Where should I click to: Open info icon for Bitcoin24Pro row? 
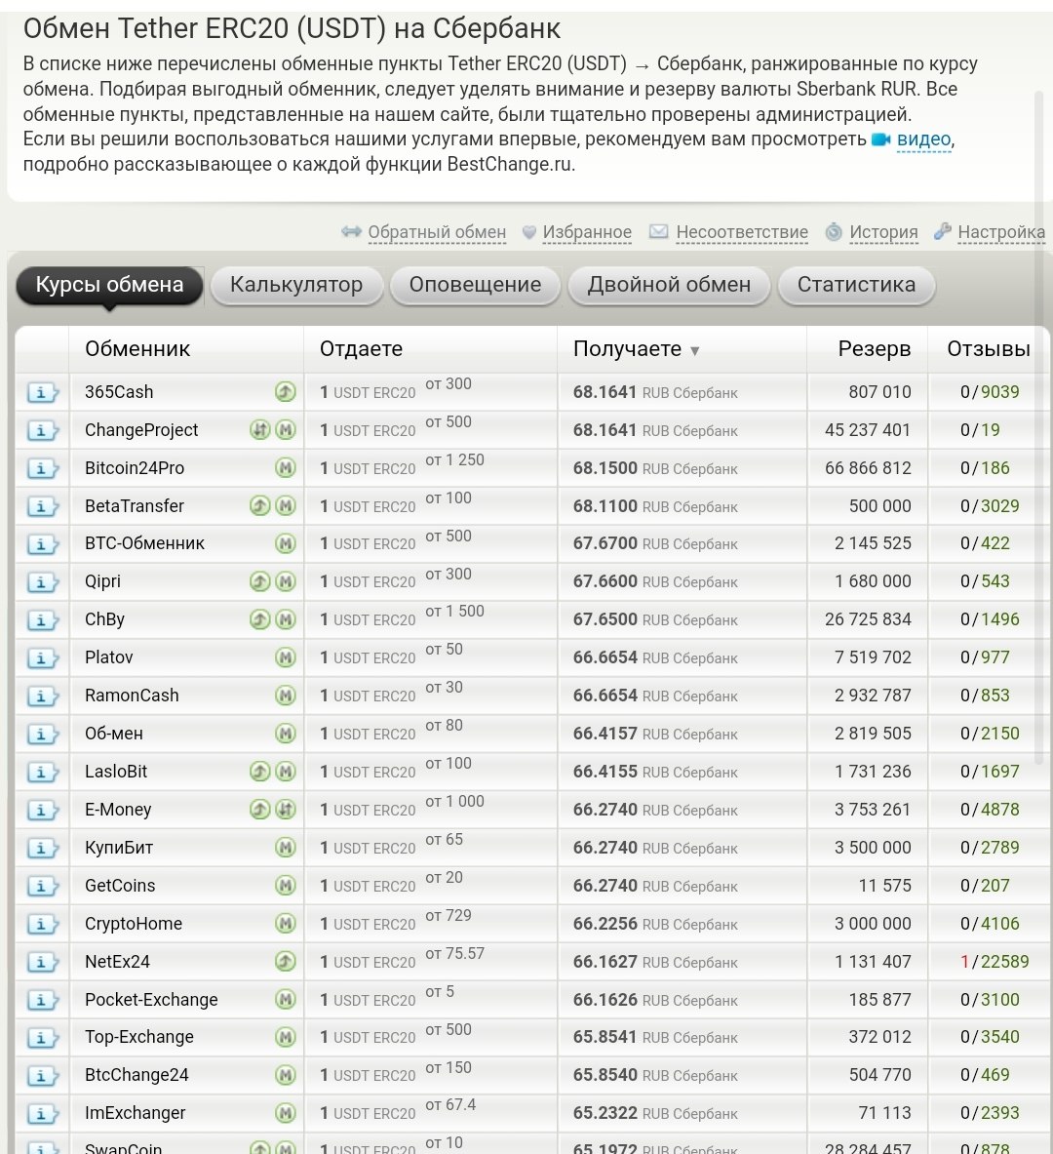42,469
